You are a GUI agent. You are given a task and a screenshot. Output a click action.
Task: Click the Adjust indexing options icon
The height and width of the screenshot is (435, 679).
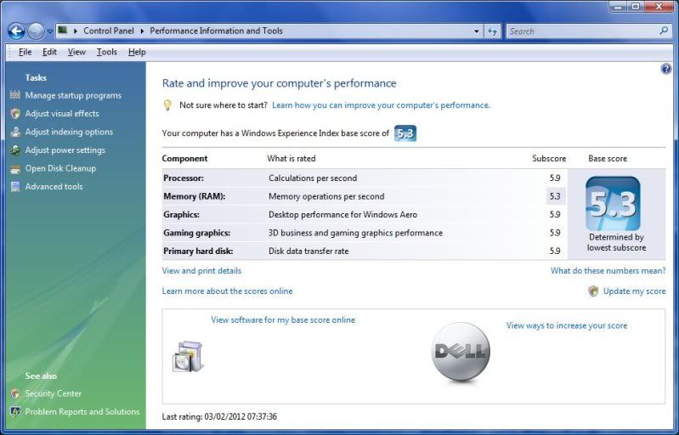(x=15, y=132)
